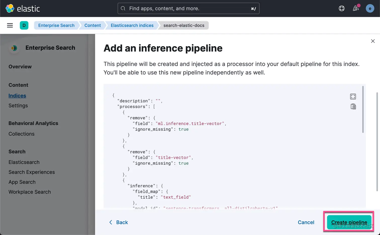
Task: Click the code block scrollbar
Action: pyautogui.click(x=363, y=109)
